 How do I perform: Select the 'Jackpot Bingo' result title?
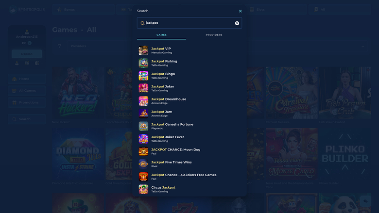[x=163, y=74]
